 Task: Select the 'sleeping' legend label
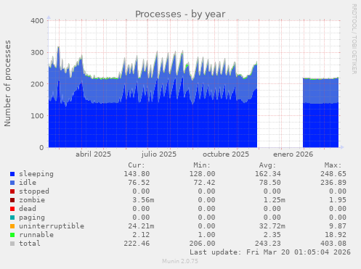point(36,174)
